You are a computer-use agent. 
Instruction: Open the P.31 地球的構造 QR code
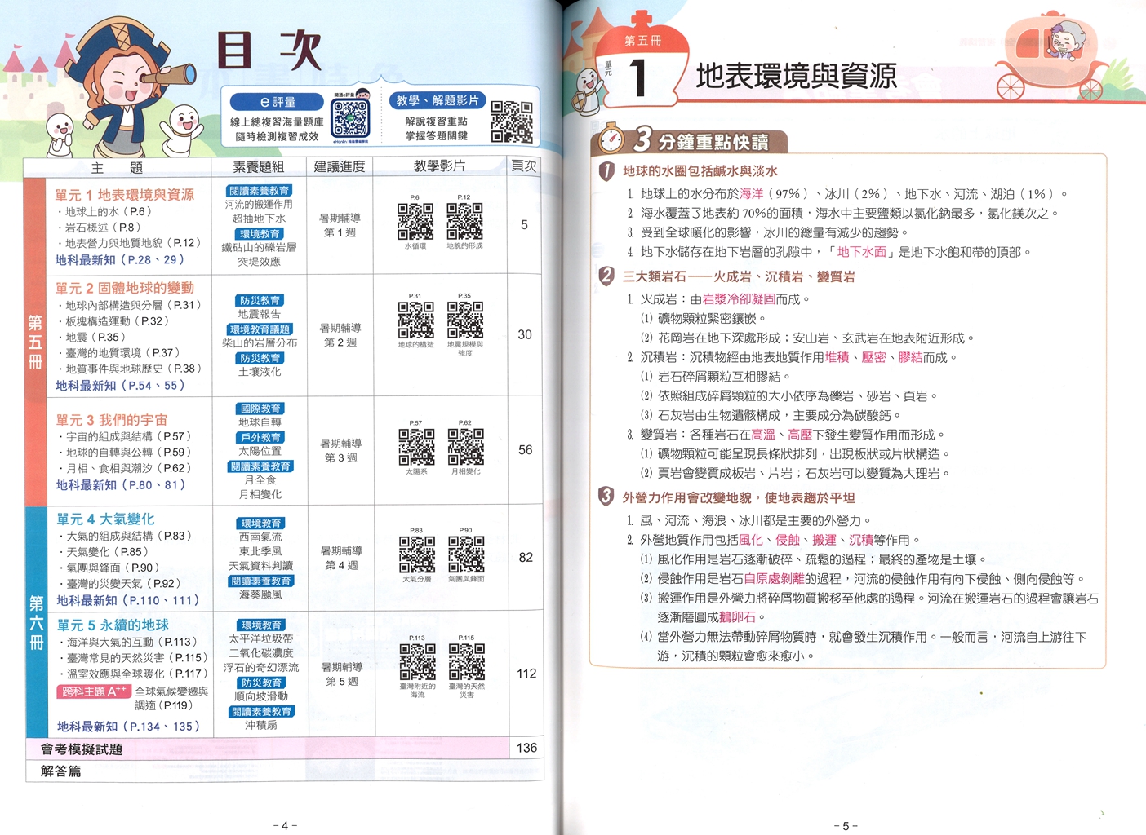[416, 320]
